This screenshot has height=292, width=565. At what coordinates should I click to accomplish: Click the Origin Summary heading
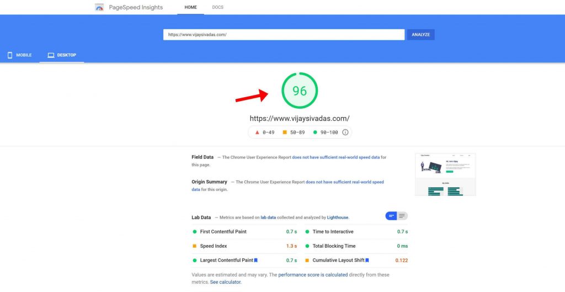209,182
